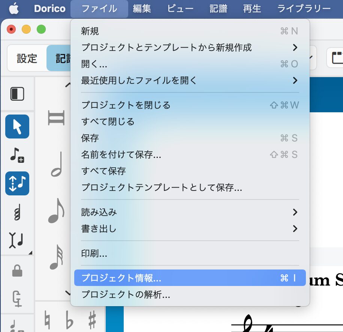This screenshot has height=332, width=343.
Task: Toggle Chords input mode
Action: (x=17, y=213)
